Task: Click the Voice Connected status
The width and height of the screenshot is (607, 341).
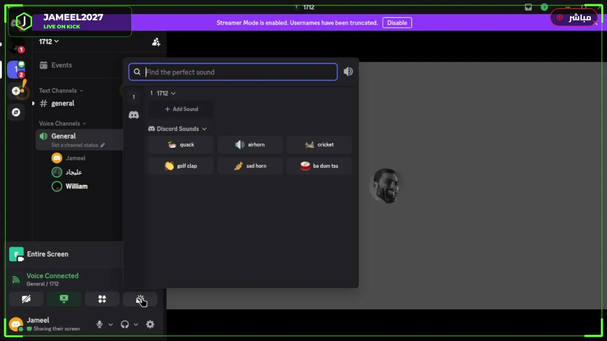Action: click(x=53, y=276)
